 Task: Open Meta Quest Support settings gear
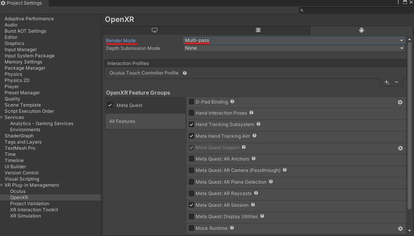400,148
